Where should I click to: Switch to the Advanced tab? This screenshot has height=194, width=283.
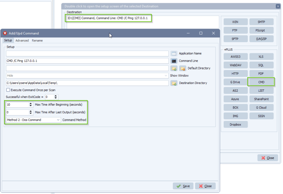click(22, 41)
